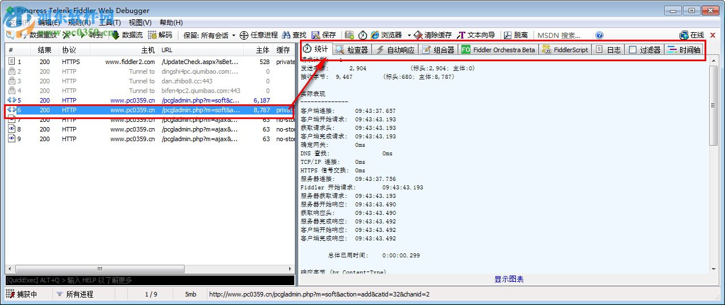Click the timer stopwatch toolbar icon
The width and height of the screenshot is (725, 305).
coord(363,35)
